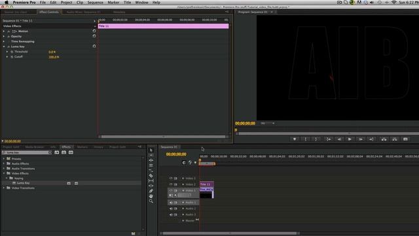Click Mark In button in Program Monitor
The height and width of the screenshot is (236, 419).
click(x=306, y=139)
